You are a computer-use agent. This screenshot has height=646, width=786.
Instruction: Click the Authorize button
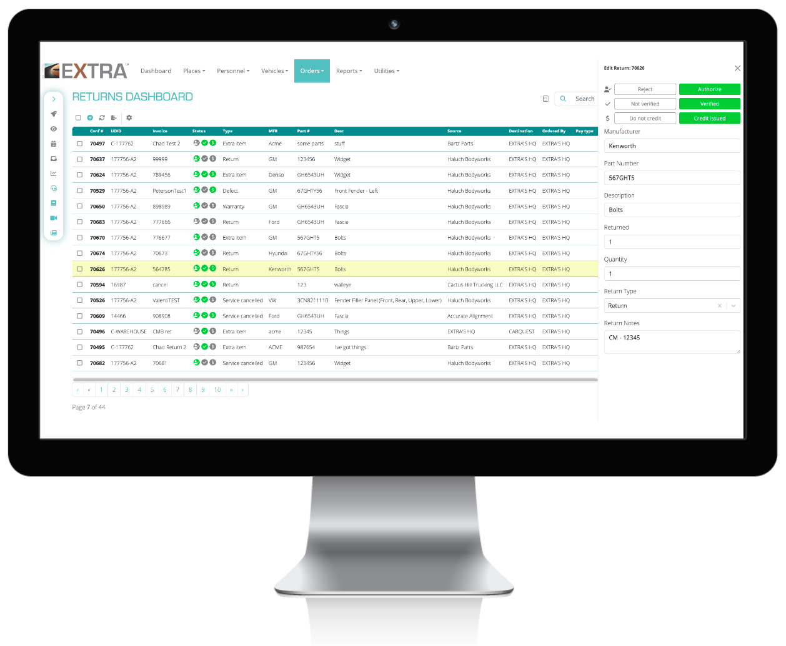click(709, 89)
